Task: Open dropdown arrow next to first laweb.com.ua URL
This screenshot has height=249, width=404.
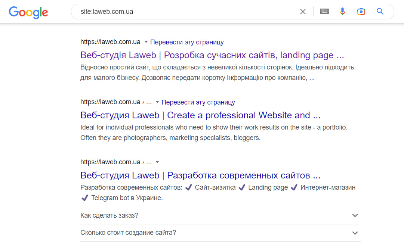Action: 146,42
